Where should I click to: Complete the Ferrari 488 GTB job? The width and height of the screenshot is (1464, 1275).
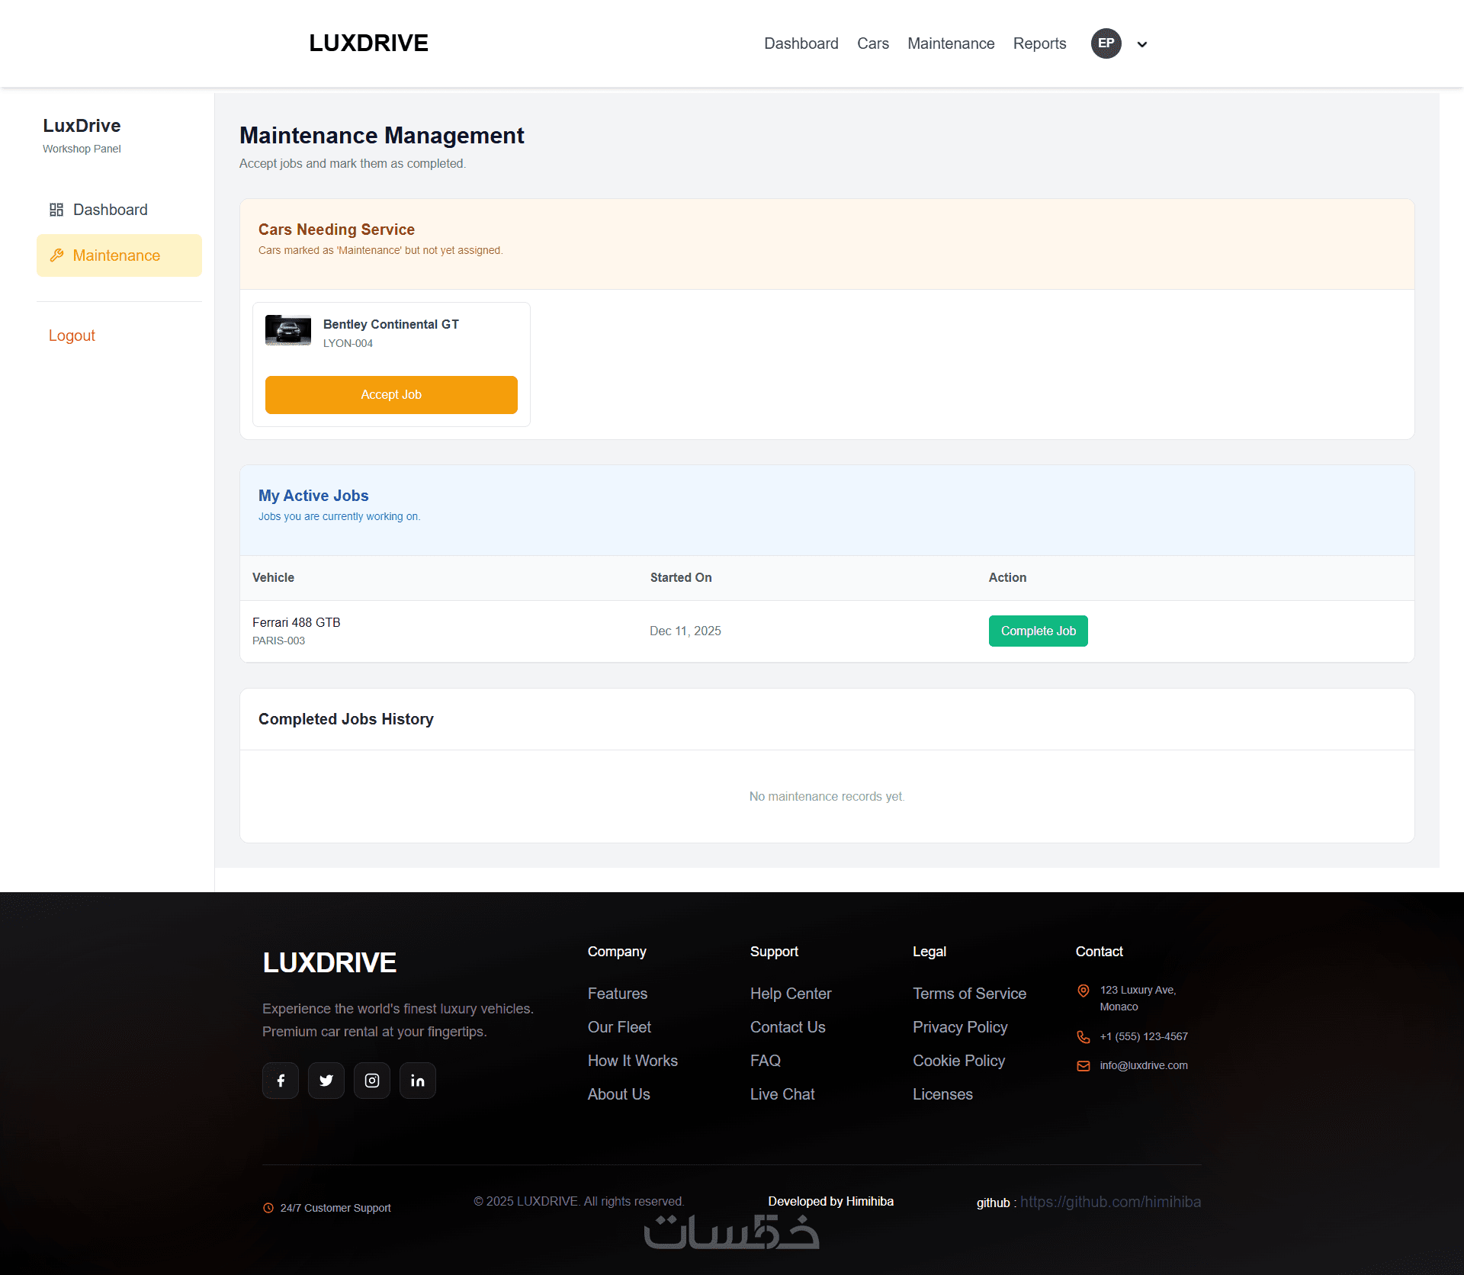[x=1038, y=631]
